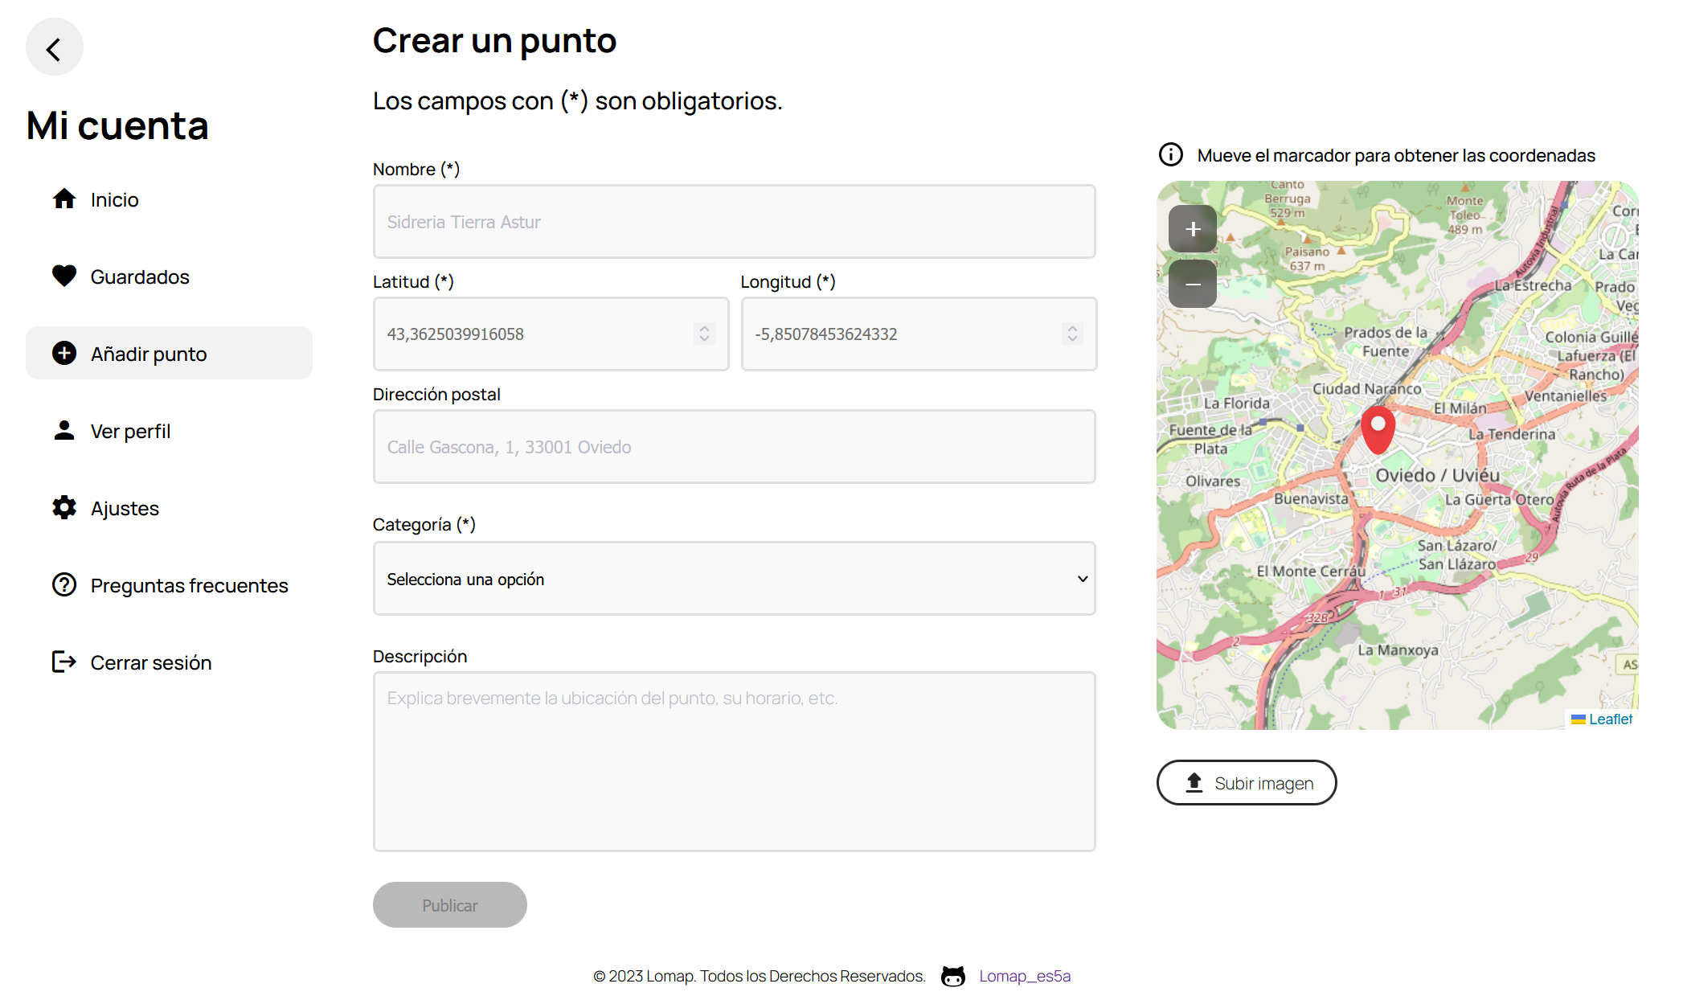Click the red map marker
Image resolution: width=1683 pixels, height=1004 pixels.
pyautogui.click(x=1378, y=428)
